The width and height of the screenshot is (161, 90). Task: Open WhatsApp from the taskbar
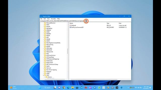click(99, 88)
